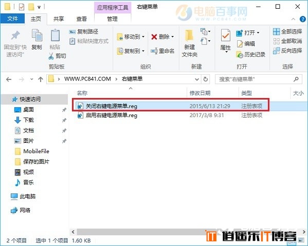This screenshot has height=246, width=308.
Task: Click the refresh icon beside address bar
Action: point(206,79)
